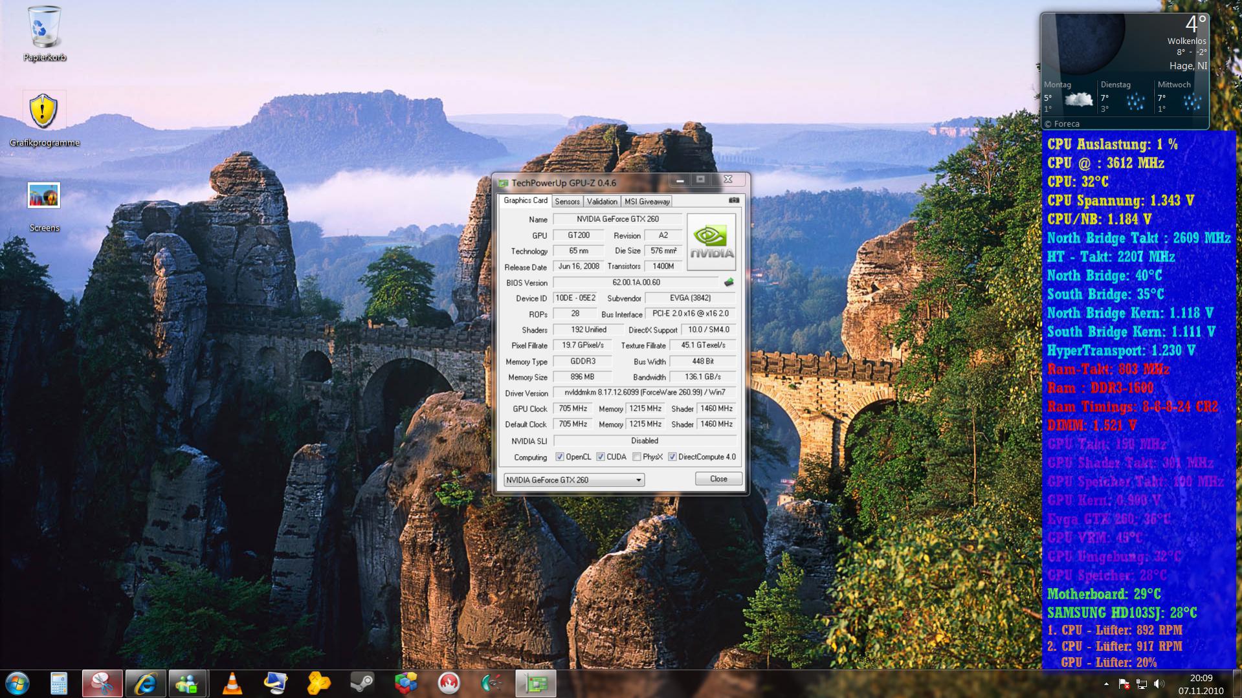Click the Name field showing NVIDIA GeForce GTX 260

(617, 219)
